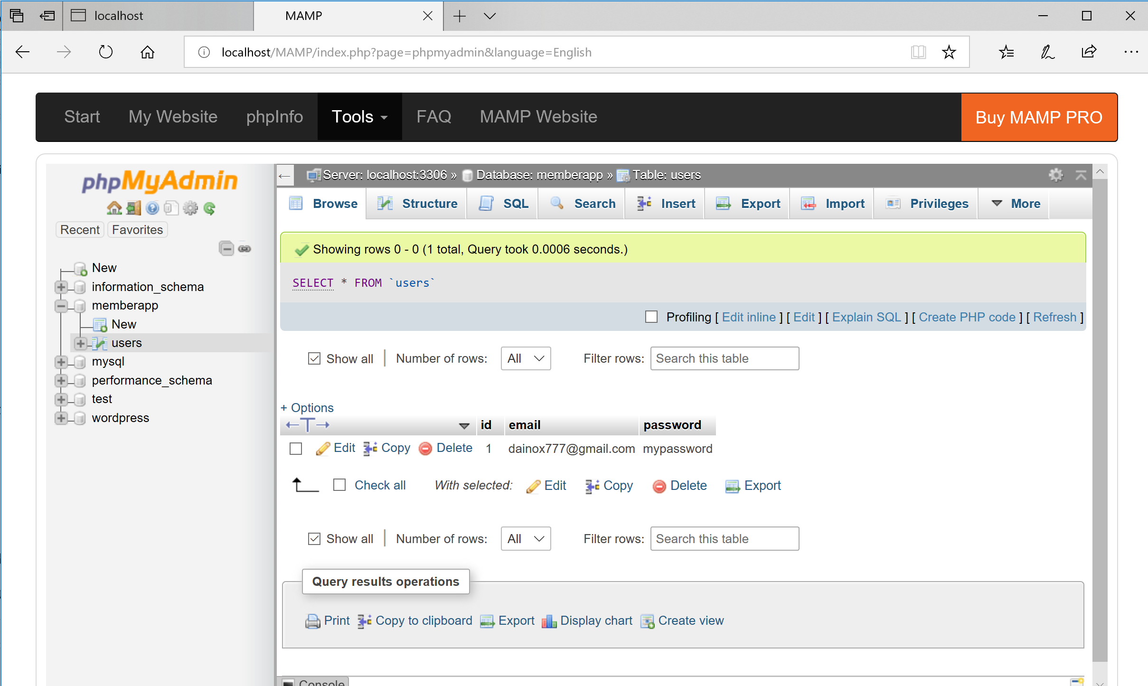Collapse the memberapp database node
The height and width of the screenshot is (686, 1148).
click(61, 306)
